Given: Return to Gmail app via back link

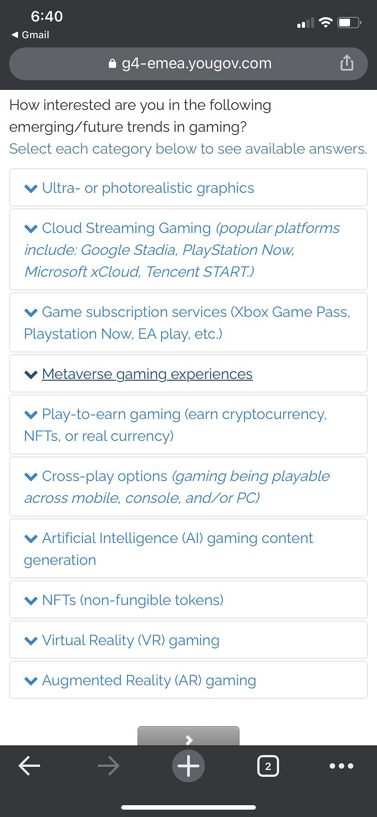Looking at the screenshot, I should 30,35.
